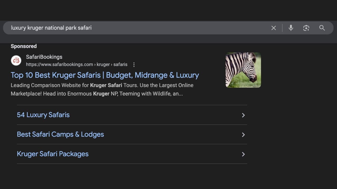Open Best Safari Camps & Lodges sitelink
Viewport: 337px width, 189px height.
[60, 134]
